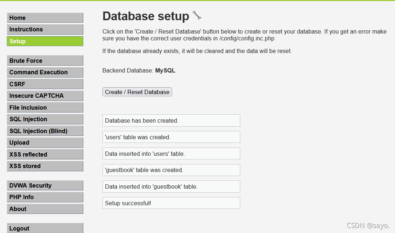Open the Home menu item
Screen dimensions: 395x233
(x=45, y=18)
